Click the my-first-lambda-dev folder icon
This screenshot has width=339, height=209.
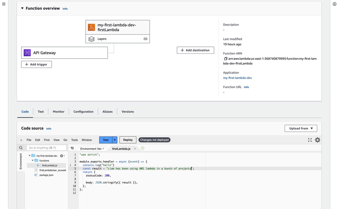[x=33, y=156]
